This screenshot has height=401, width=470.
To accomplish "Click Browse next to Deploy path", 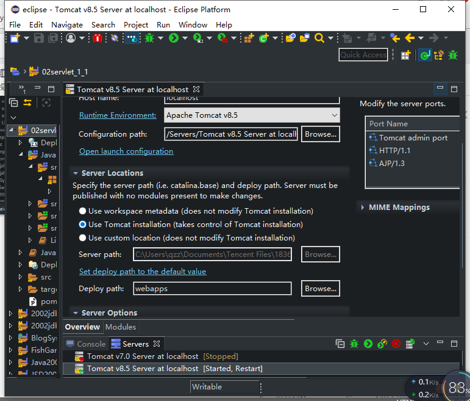I will point(321,289).
